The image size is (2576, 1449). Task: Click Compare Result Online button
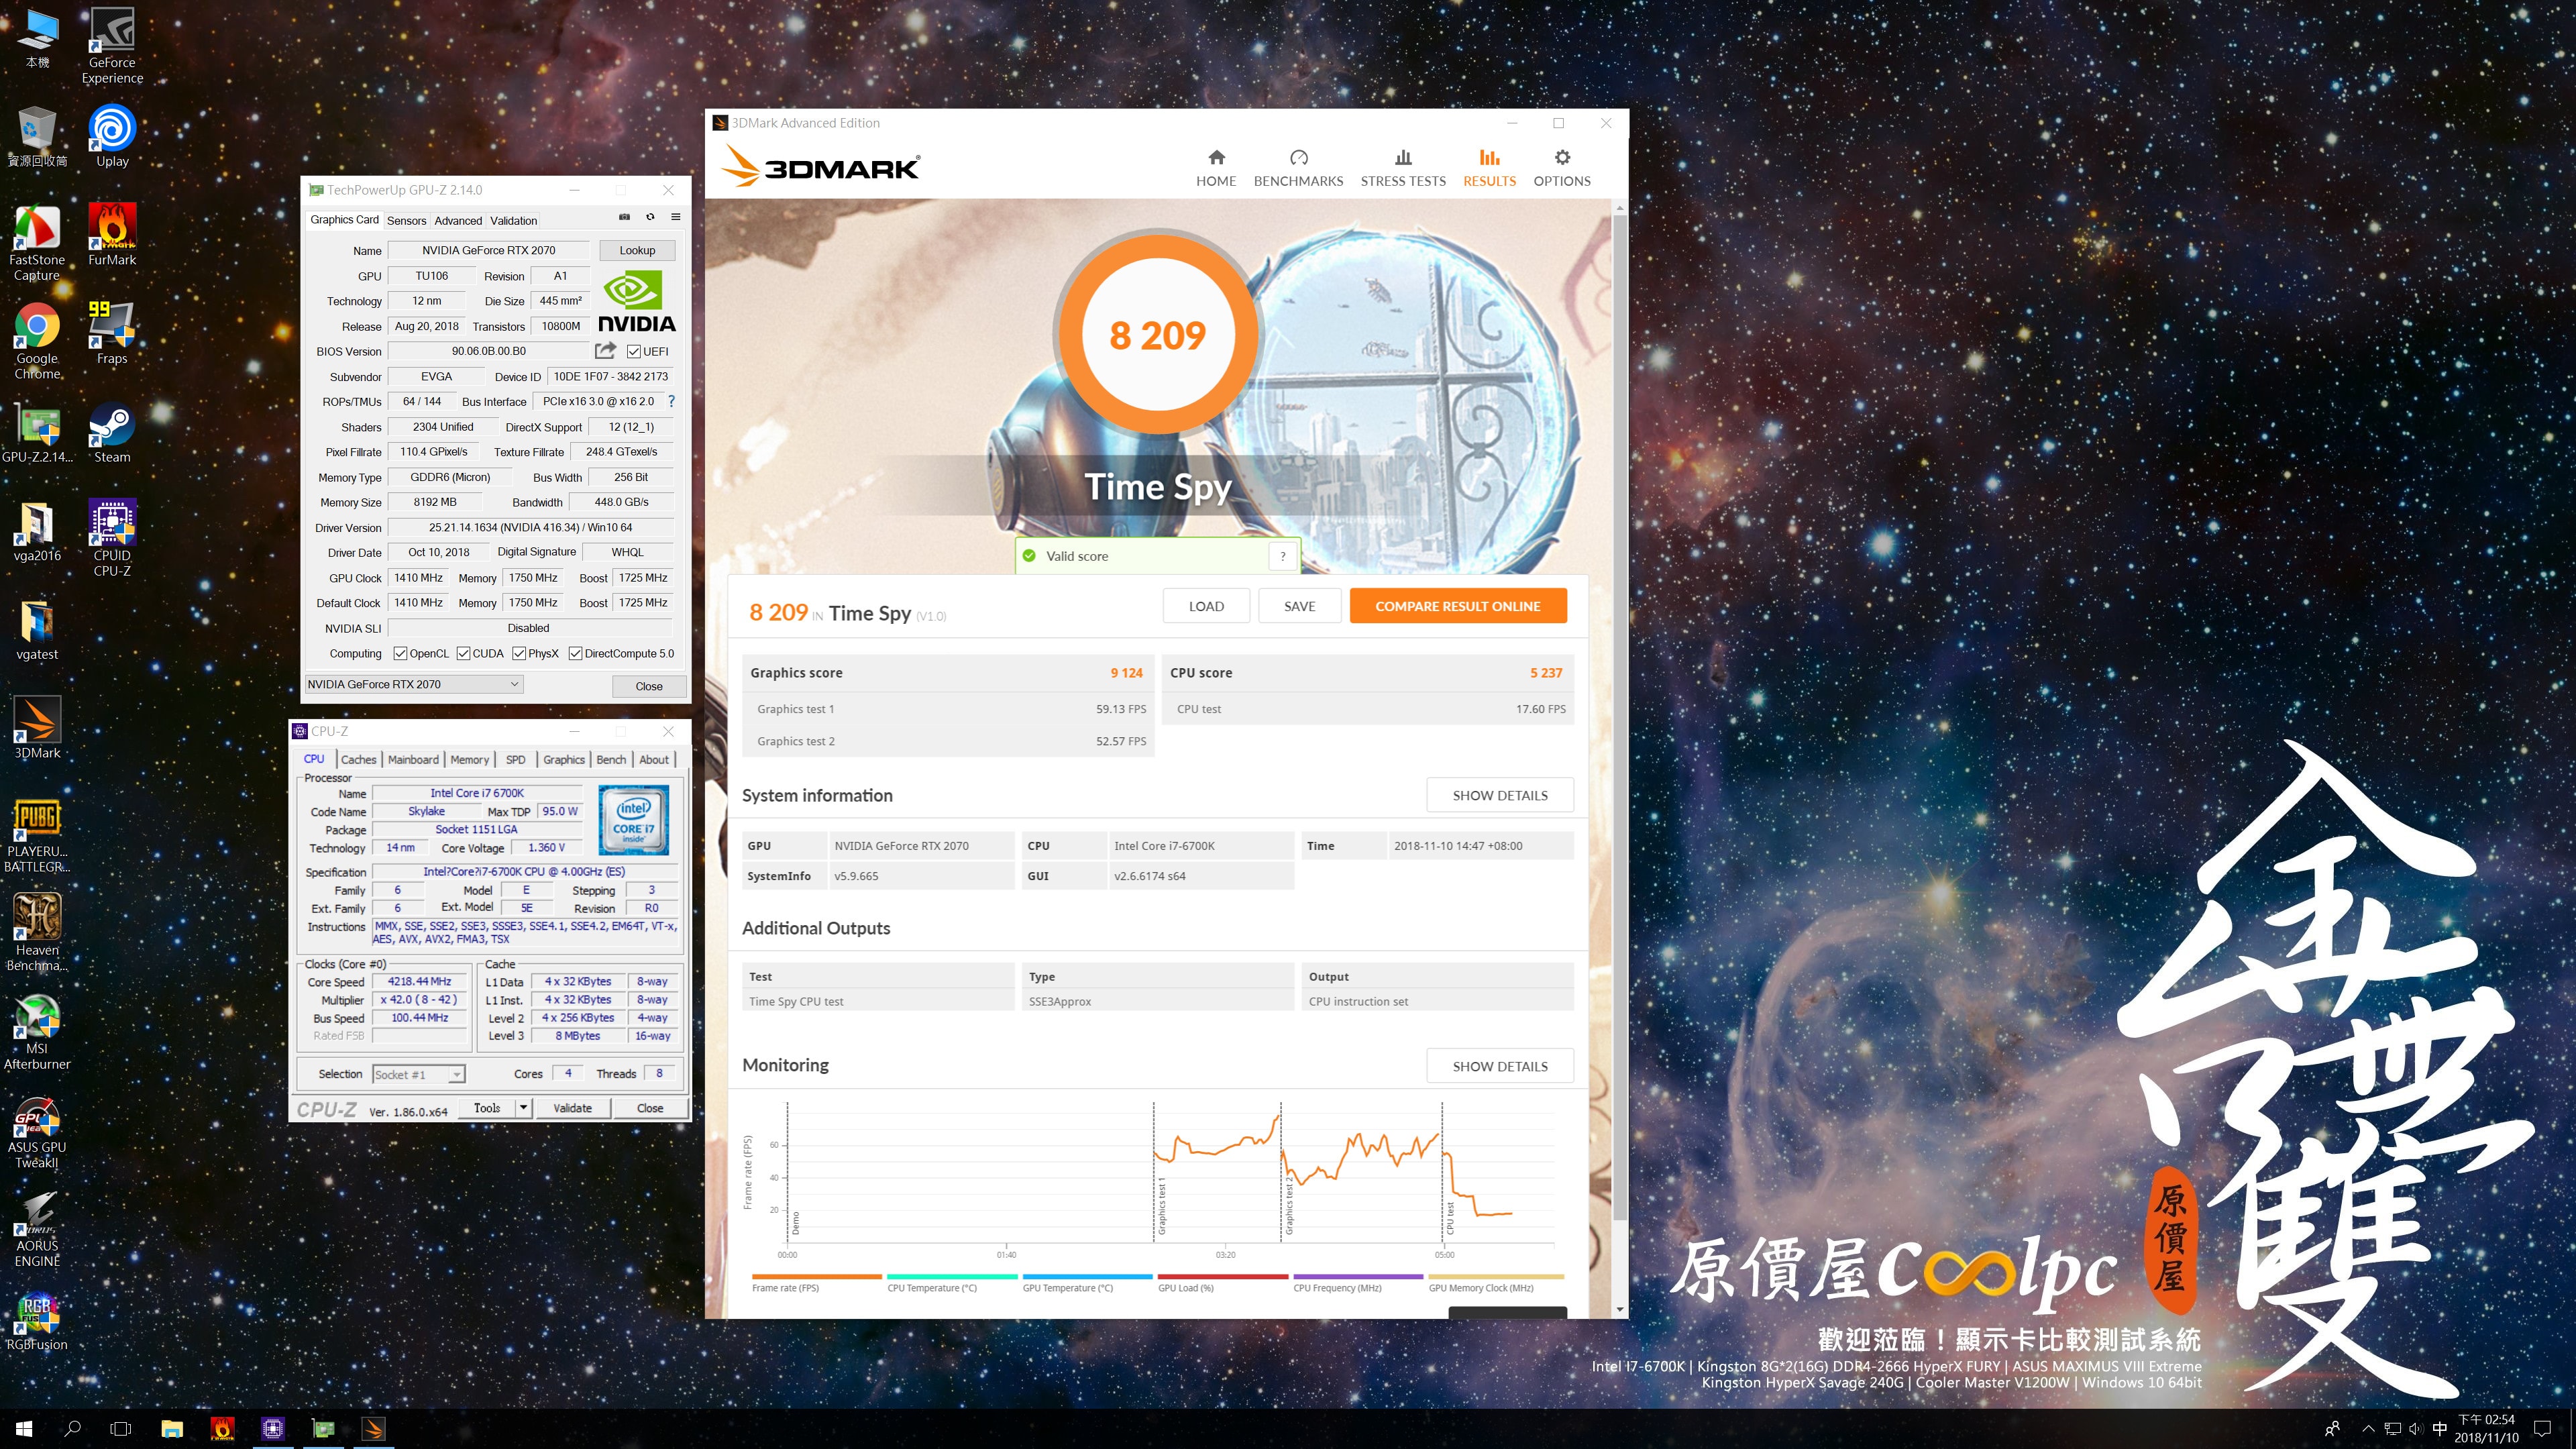[x=1457, y=606]
